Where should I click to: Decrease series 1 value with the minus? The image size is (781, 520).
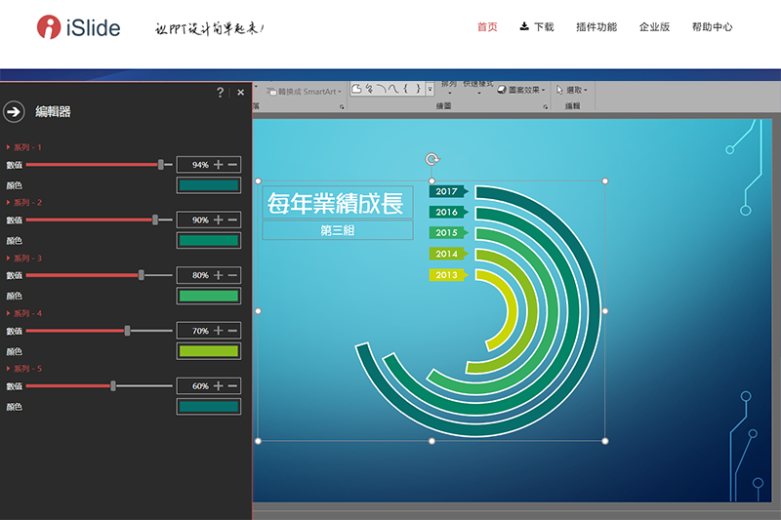pos(232,165)
